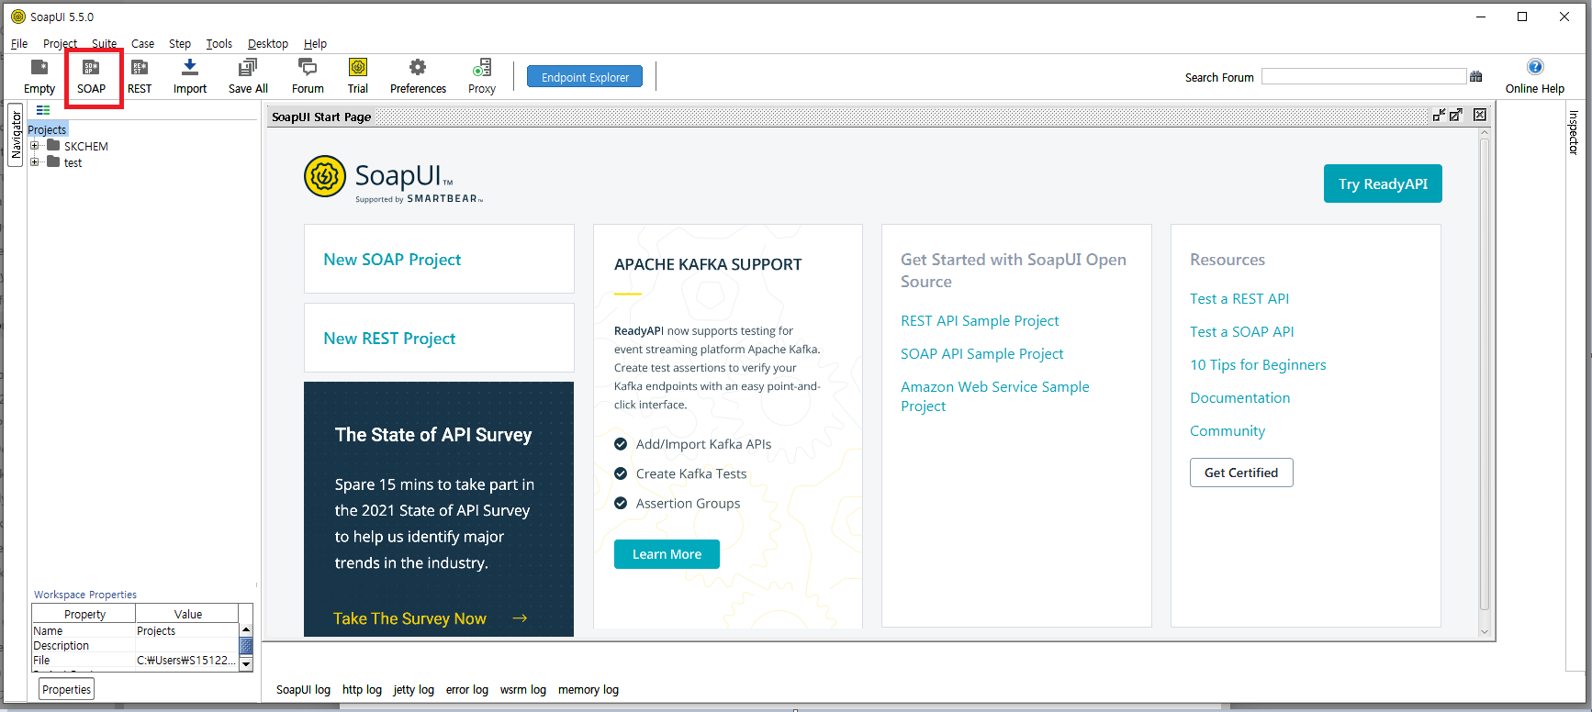Screen dimensions: 1592x712
Task: Click the Learn More button
Action: [x=667, y=554]
